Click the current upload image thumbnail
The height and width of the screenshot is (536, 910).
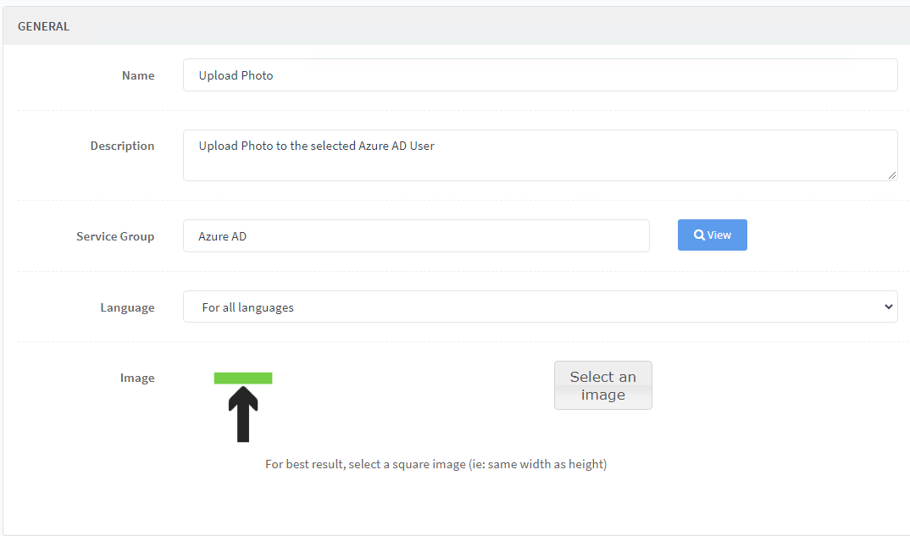point(243,407)
